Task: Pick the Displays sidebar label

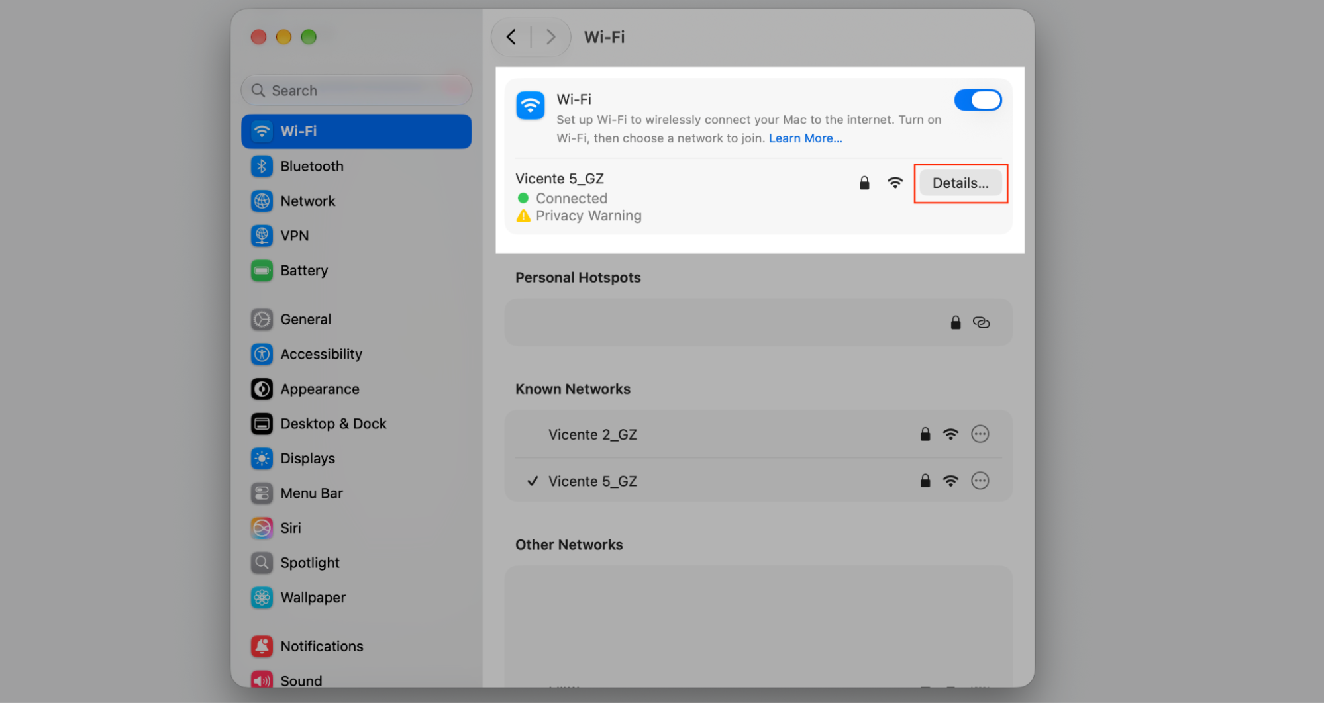Action: [308, 458]
